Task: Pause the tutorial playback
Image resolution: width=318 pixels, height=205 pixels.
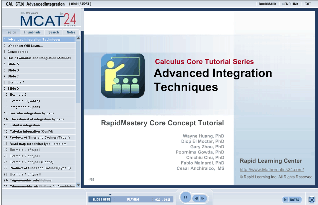Action: (x=185, y=197)
